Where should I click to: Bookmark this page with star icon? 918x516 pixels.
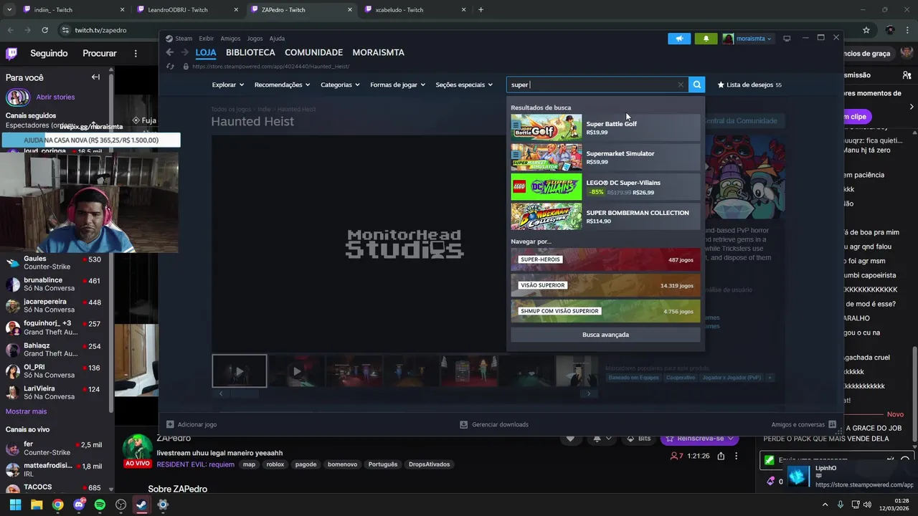[x=866, y=30]
